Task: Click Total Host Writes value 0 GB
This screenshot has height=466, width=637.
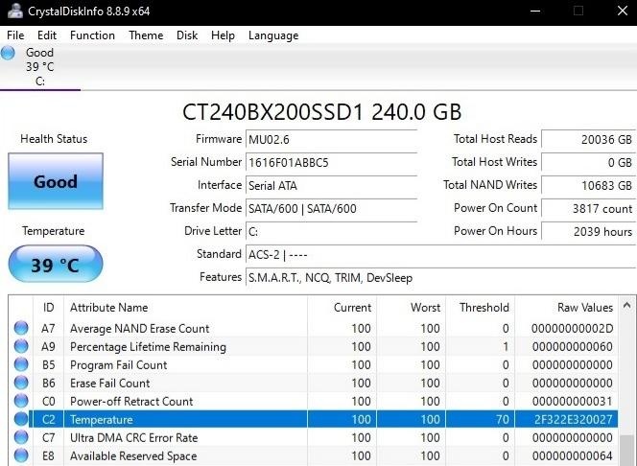Action: coord(588,163)
